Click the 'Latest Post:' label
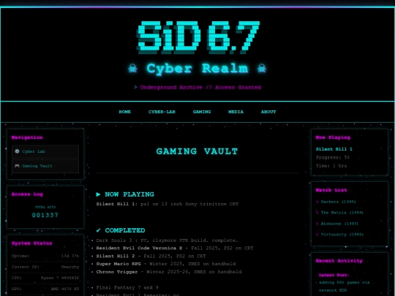This screenshot has height=296, width=395. pyautogui.click(x=334, y=275)
